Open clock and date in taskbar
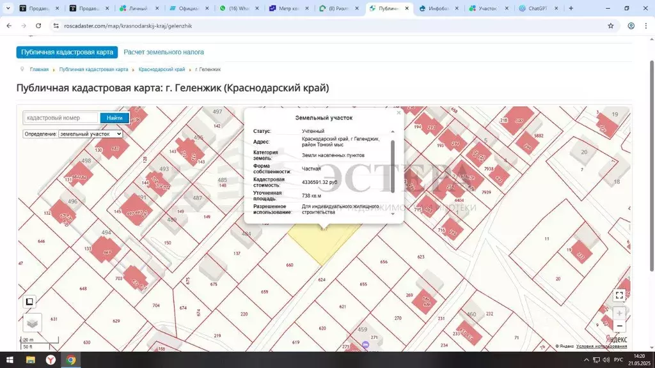The width and height of the screenshot is (655, 368). pyautogui.click(x=639, y=360)
